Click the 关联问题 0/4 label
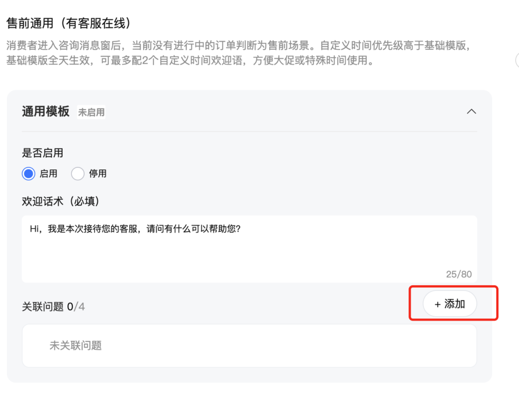This screenshot has width=519, height=406. point(54,307)
